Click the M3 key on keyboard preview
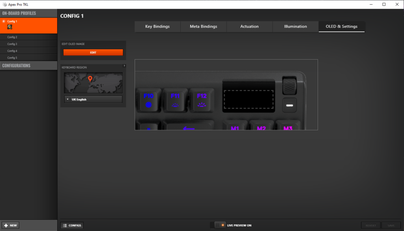The image size is (404, 231). pyautogui.click(x=288, y=125)
